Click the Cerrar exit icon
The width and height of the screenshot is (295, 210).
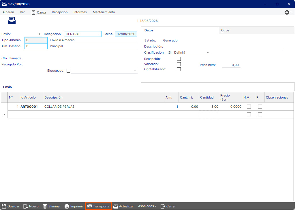coord(163,206)
